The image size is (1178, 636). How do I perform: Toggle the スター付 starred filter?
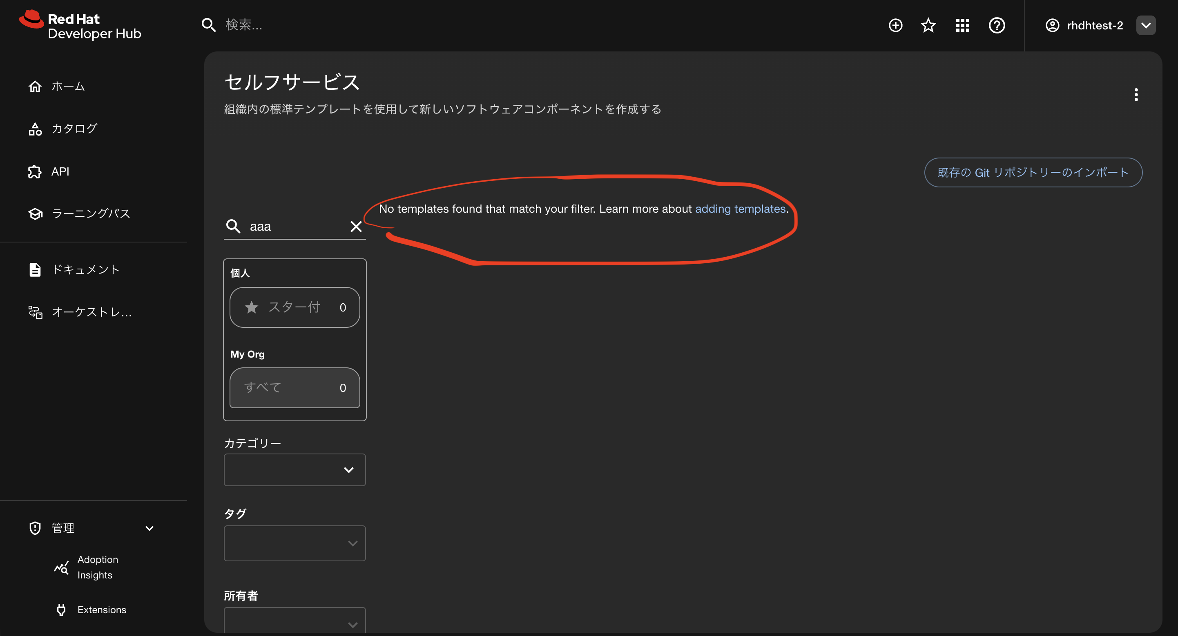tap(294, 307)
